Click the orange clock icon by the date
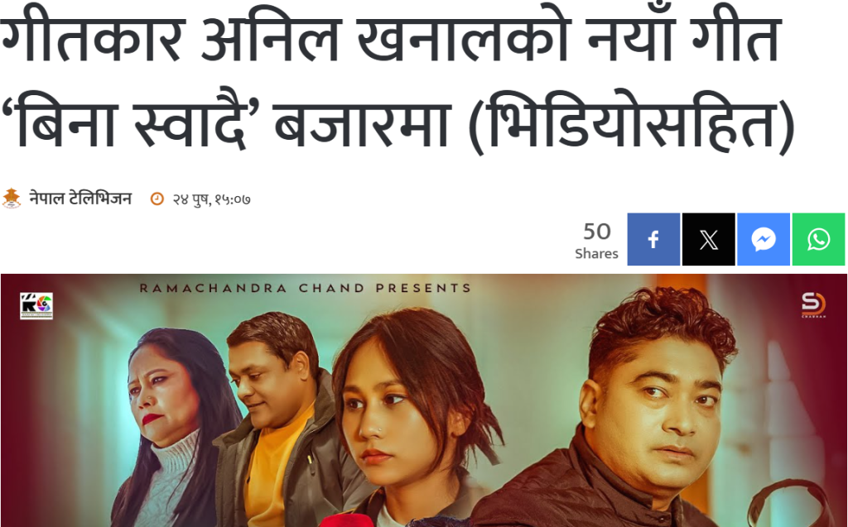Screen dimensions: 848x527 pyautogui.click(x=157, y=199)
